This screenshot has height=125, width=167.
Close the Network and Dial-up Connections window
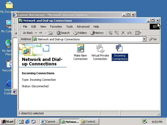click(158, 21)
